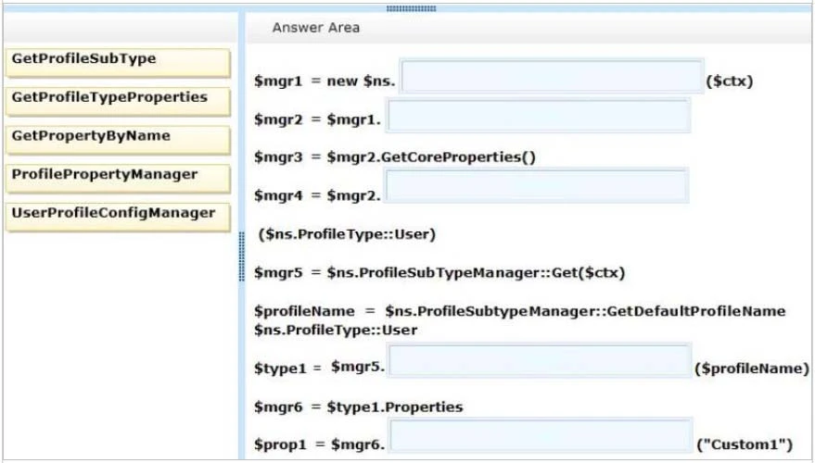Click the '$mgr3 = $mgr2.GetCoreProperties()' line
815x463 pixels.
[395, 156]
